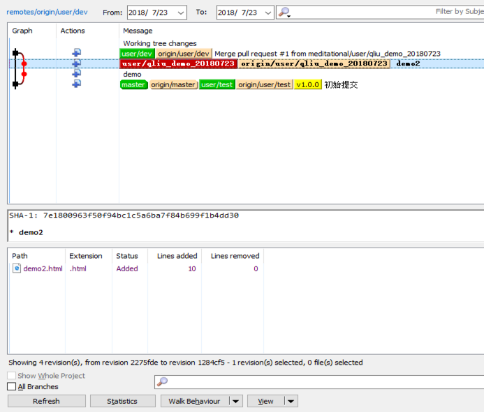The image size is (484, 417).
Task: Open the From date picker dropdown
Action: tap(180, 13)
